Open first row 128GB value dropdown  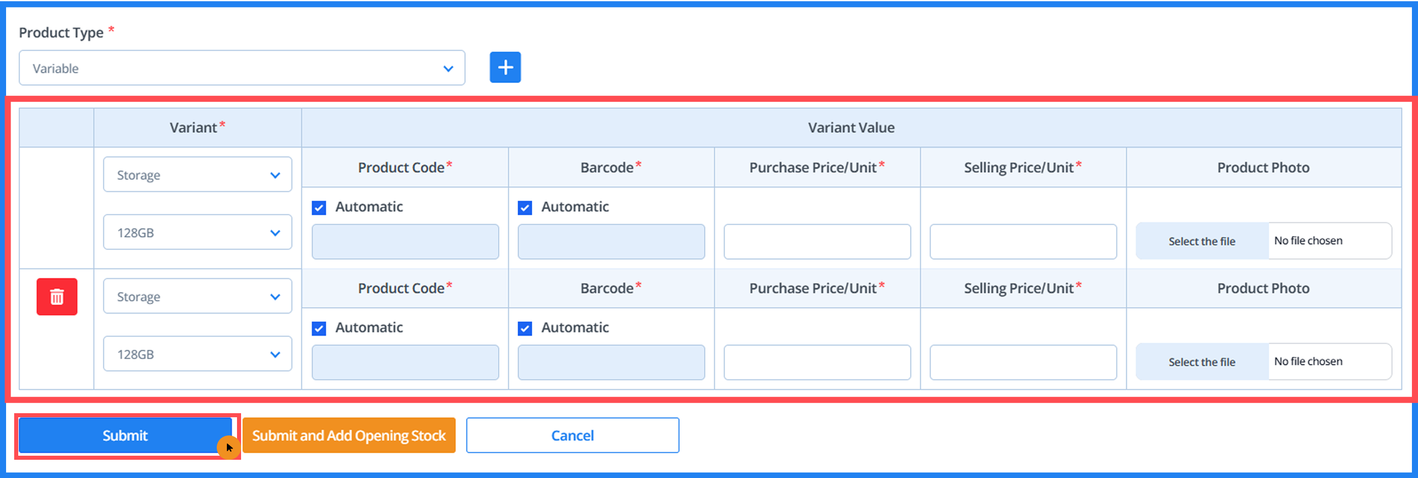pyautogui.click(x=198, y=233)
